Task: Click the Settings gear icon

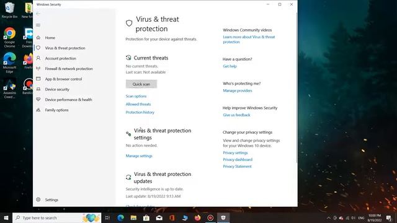Action: click(x=38, y=199)
